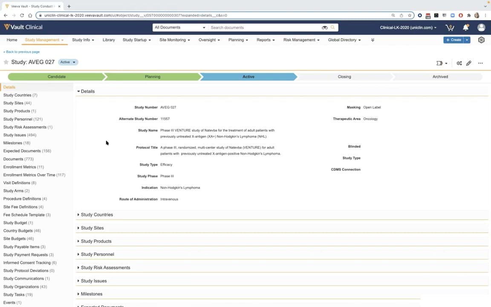491x307 pixels.
Task: Open the shopping cart icon
Action: (x=450, y=28)
